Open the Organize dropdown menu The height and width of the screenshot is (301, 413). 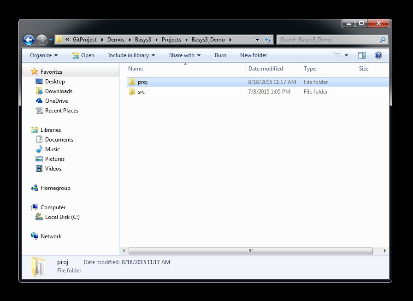point(44,55)
